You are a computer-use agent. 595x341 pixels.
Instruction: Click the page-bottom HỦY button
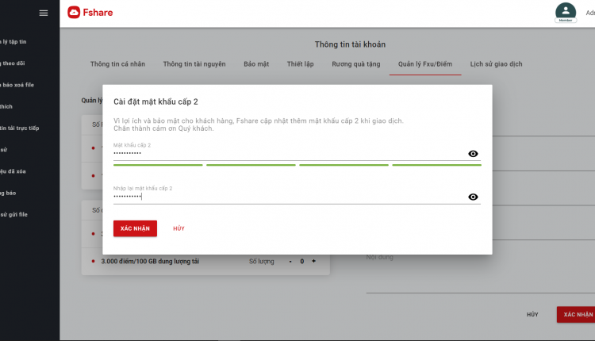(x=532, y=315)
